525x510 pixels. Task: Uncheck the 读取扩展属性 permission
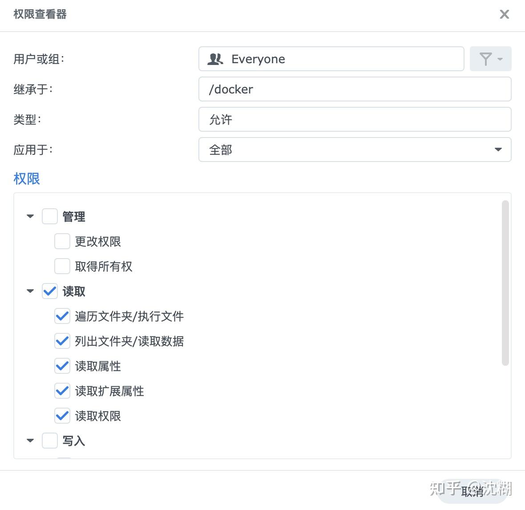click(62, 391)
